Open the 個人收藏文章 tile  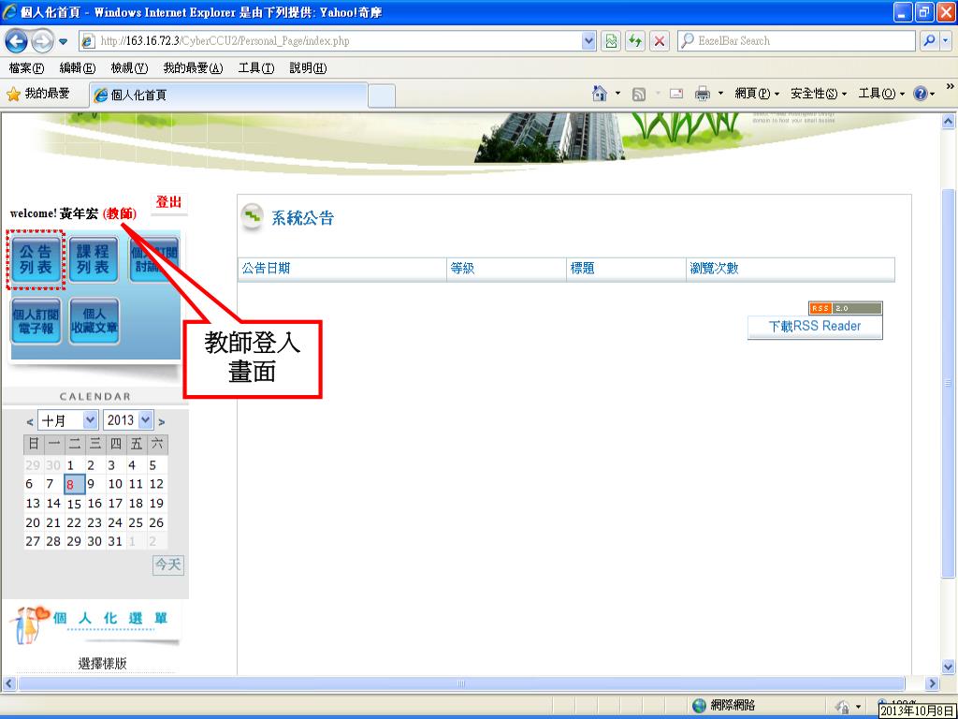(x=94, y=321)
